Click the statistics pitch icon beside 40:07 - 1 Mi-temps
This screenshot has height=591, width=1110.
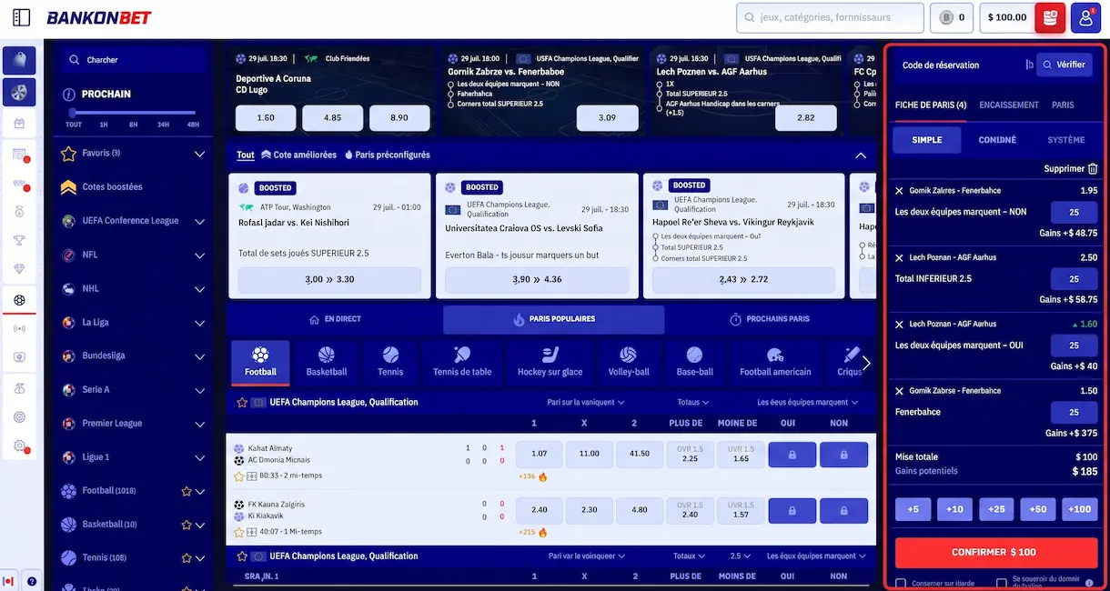click(251, 532)
